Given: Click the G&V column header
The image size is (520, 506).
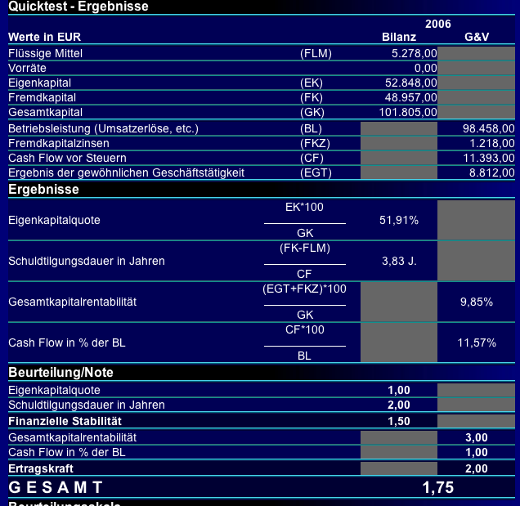Looking at the screenshot, I should click(477, 37).
